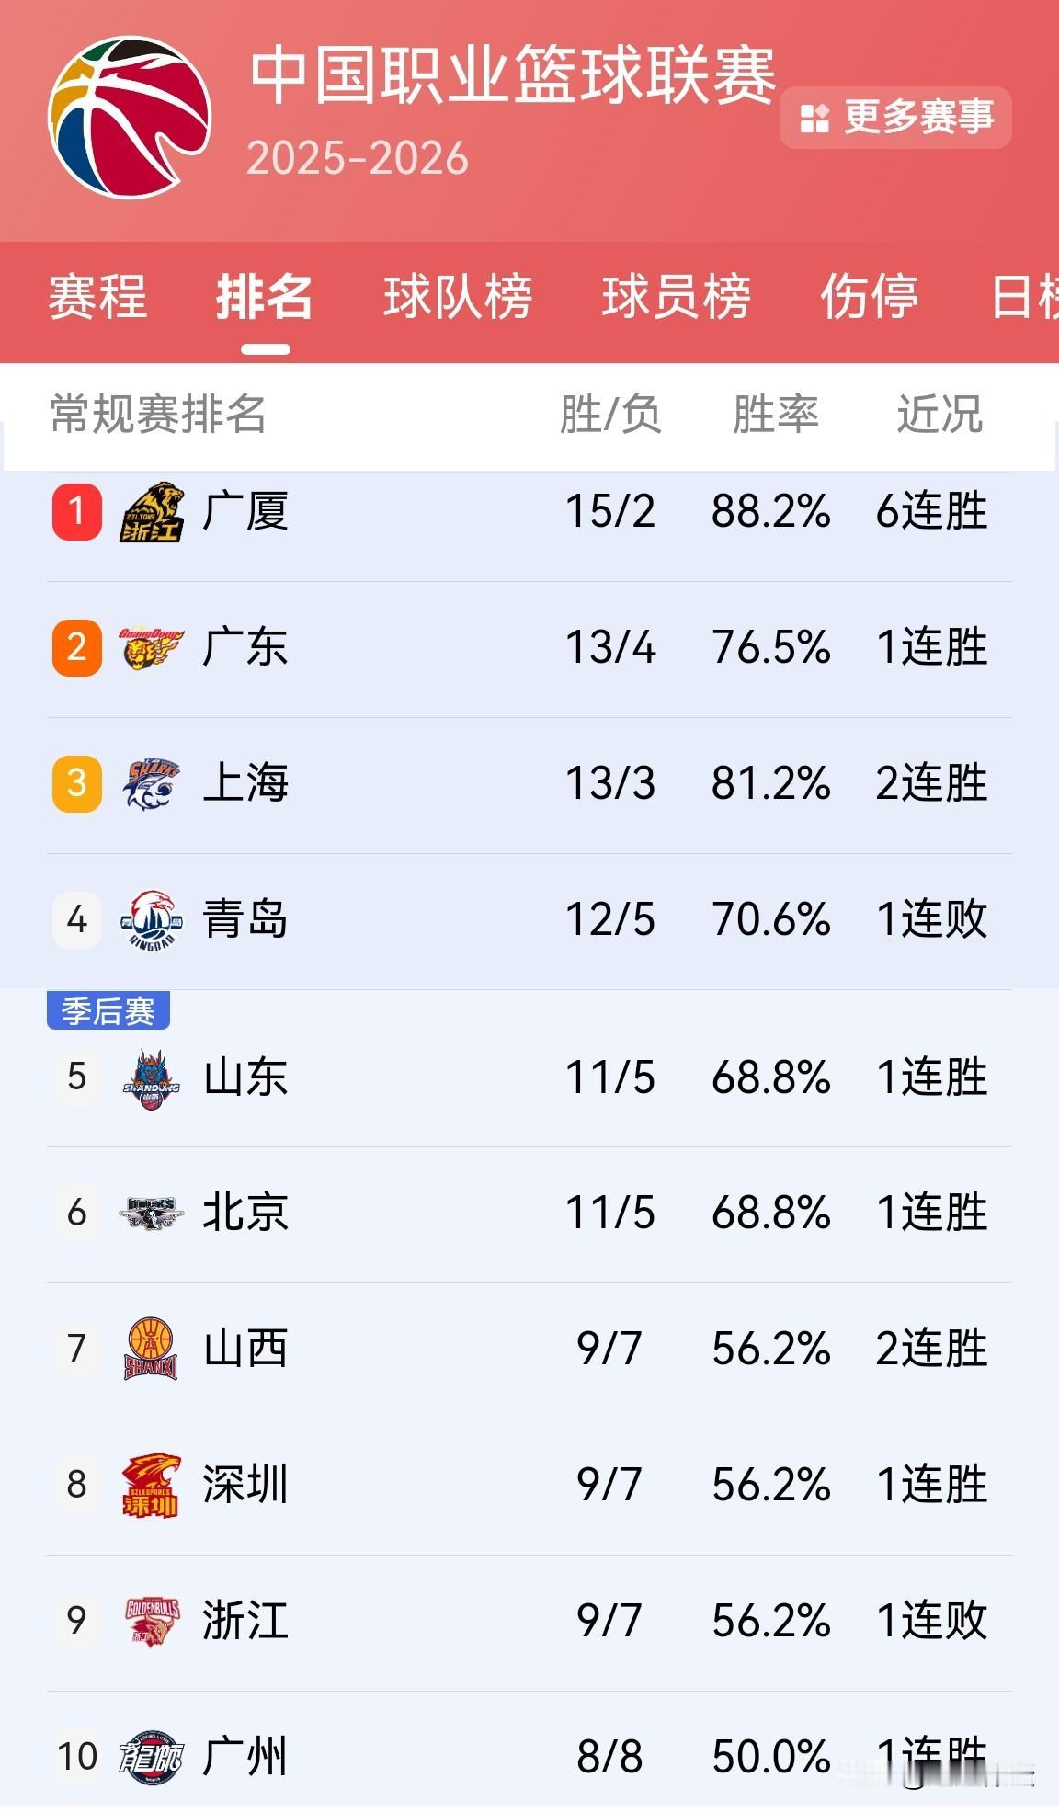Click the CBA league logo

[x=131, y=118]
